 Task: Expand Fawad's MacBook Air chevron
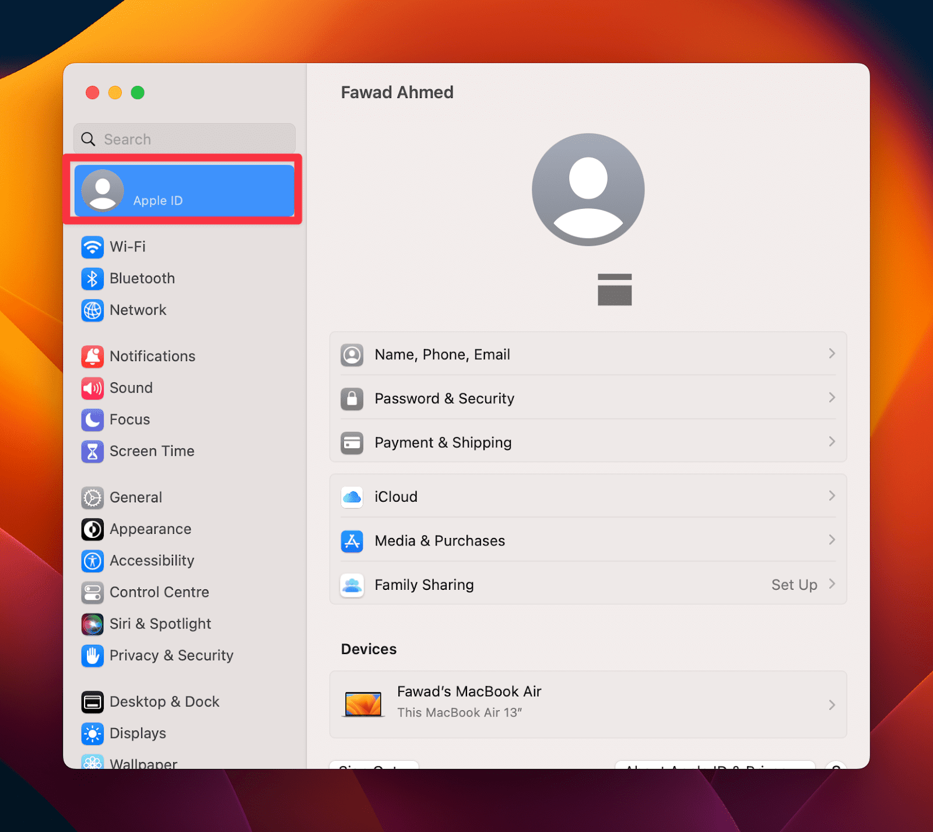832,705
